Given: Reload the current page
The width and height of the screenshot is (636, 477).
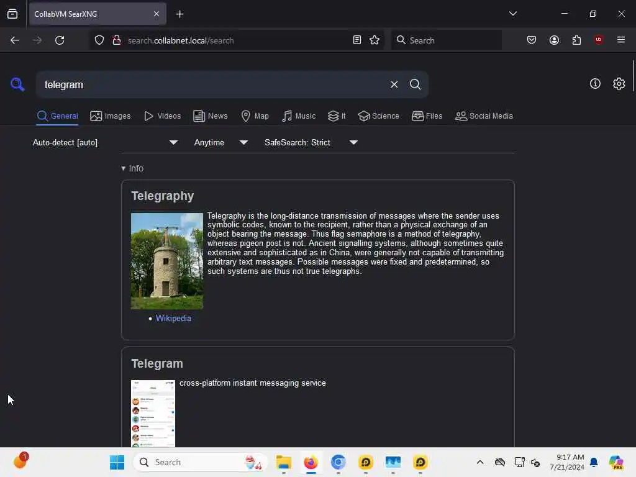Looking at the screenshot, I should 60,40.
